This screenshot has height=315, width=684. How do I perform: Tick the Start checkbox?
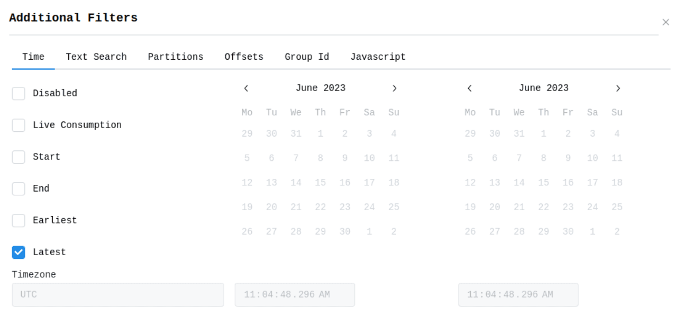pyautogui.click(x=19, y=157)
